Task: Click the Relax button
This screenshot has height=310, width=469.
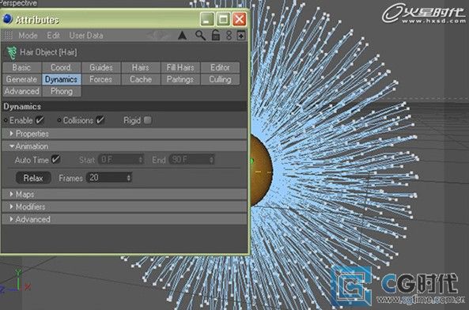Action: (33, 178)
